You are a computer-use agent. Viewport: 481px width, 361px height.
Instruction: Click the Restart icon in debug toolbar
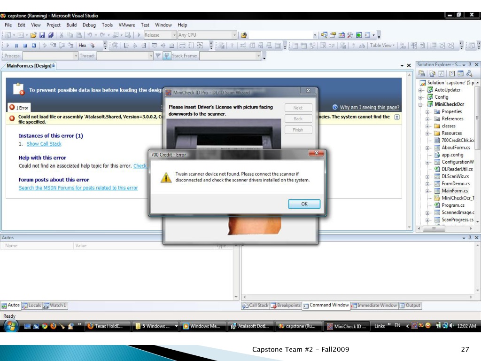tap(34, 46)
